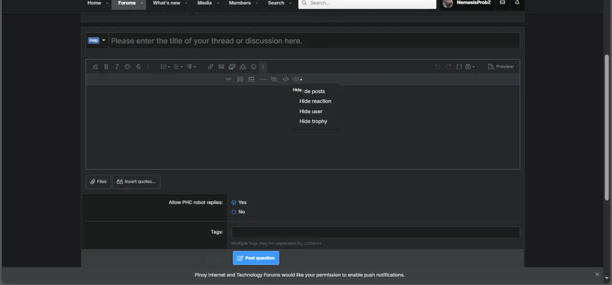This screenshot has width=612, height=285.
Task: Insert a code block
Action: [x=285, y=79]
